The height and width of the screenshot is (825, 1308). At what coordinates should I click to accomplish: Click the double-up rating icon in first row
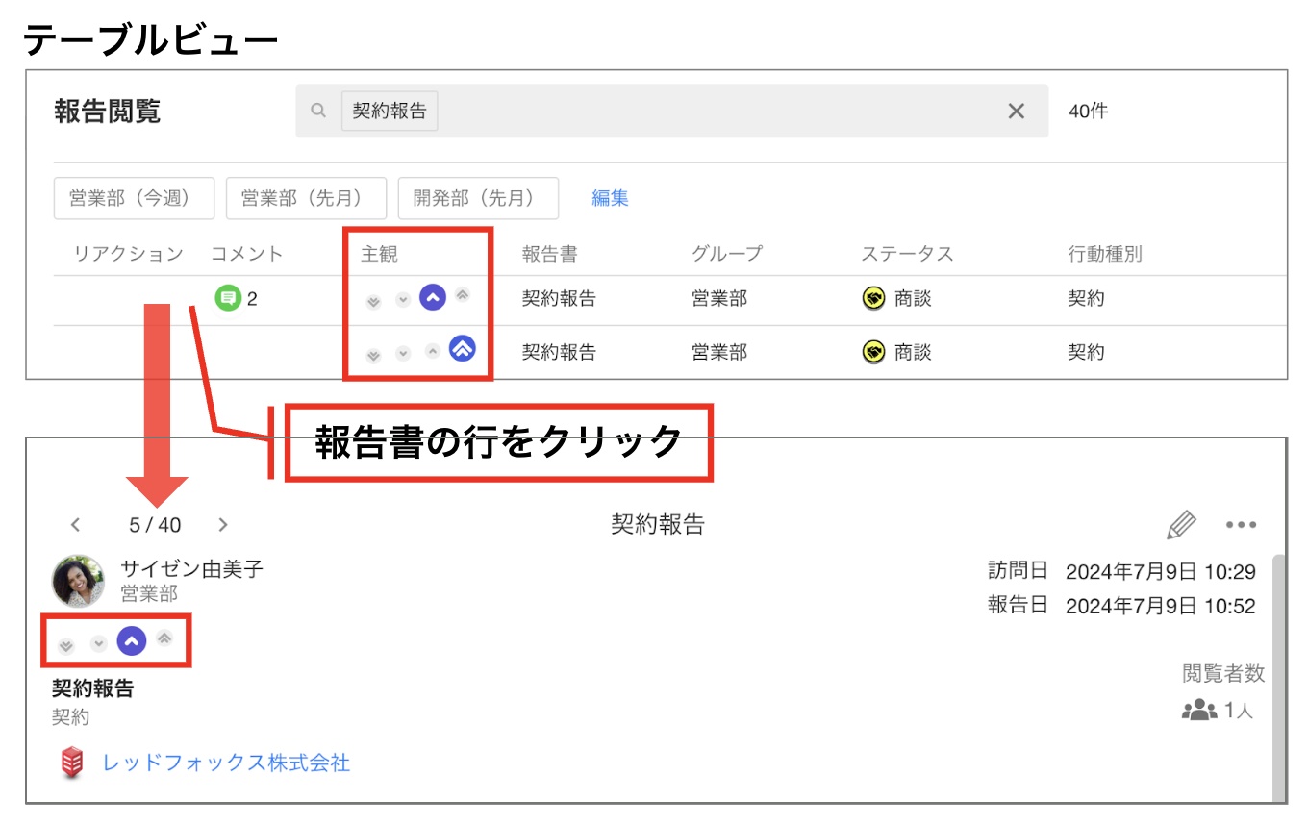click(463, 295)
